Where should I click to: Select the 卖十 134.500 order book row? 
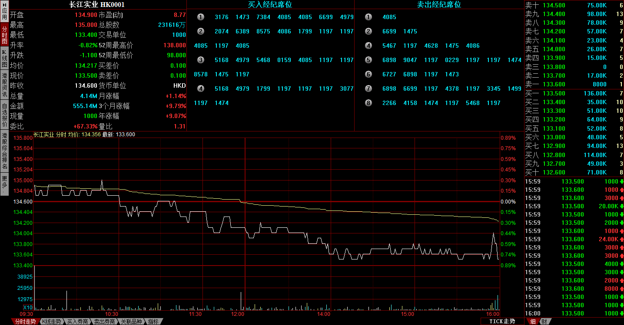pyautogui.click(x=574, y=5)
